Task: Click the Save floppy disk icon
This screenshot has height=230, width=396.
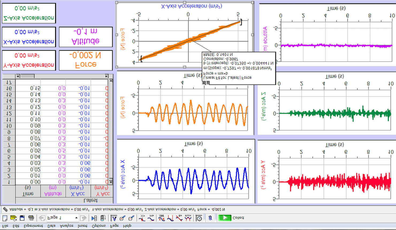Action: click(x=22, y=218)
